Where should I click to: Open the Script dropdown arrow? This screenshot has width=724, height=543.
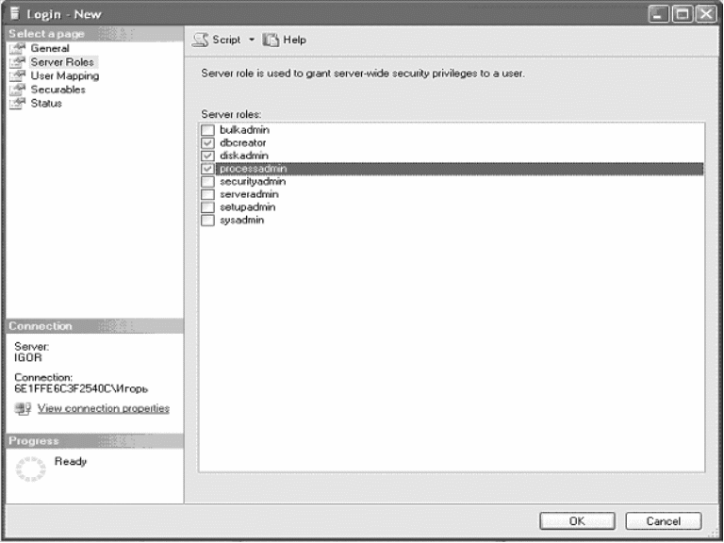254,40
